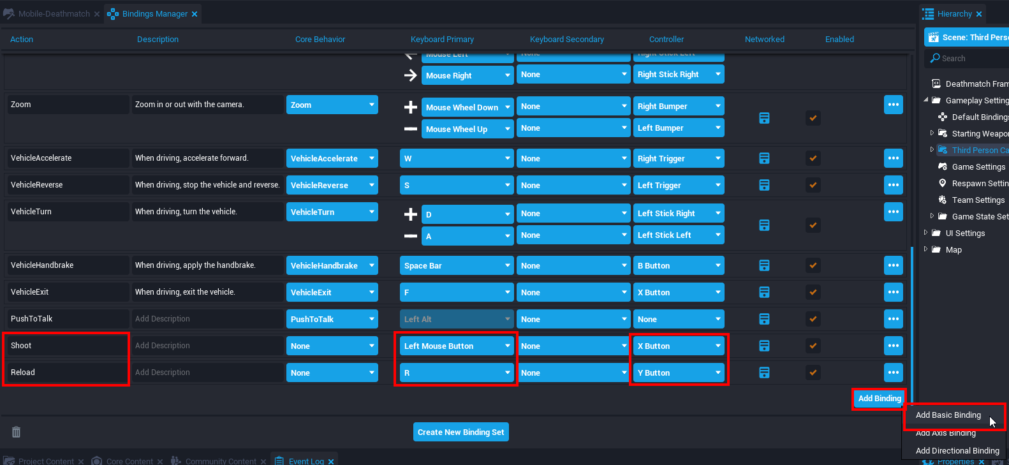This screenshot has width=1009, height=465.
Task: Switch to the Mobile-Deathmatch tab
Action: tap(54, 13)
